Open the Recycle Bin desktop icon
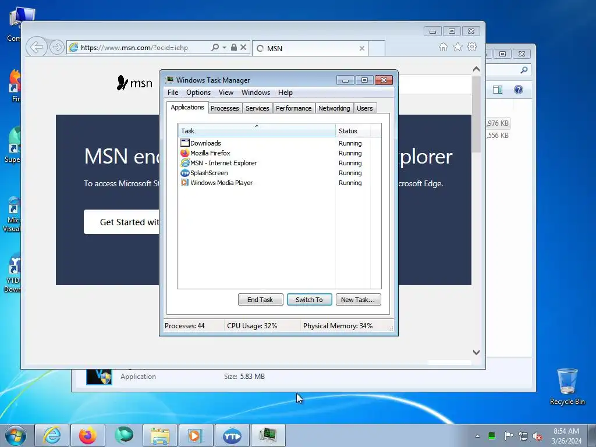This screenshot has width=596, height=447. 567,386
